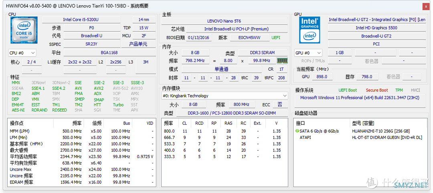This screenshot has height=193, width=433.
Task: Click the Intel Core i5-5200U name field
Action: tap(81, 20)
